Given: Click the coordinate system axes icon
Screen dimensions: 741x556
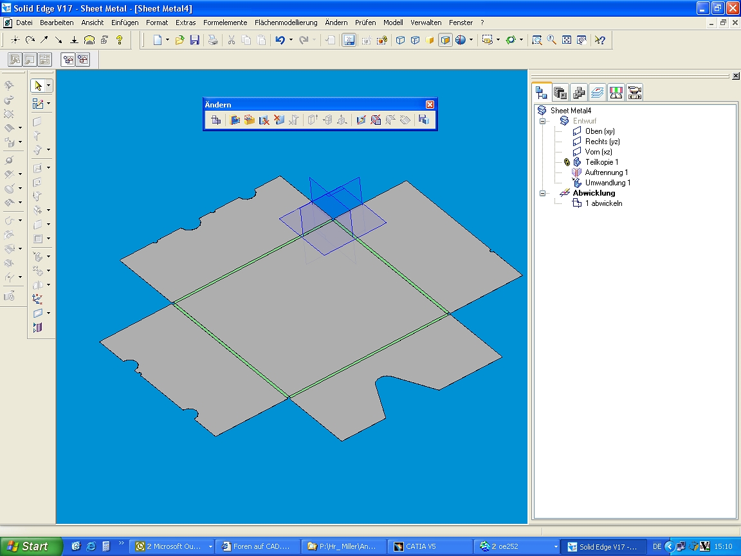Looking at the screenshot, I should point(38,299).
